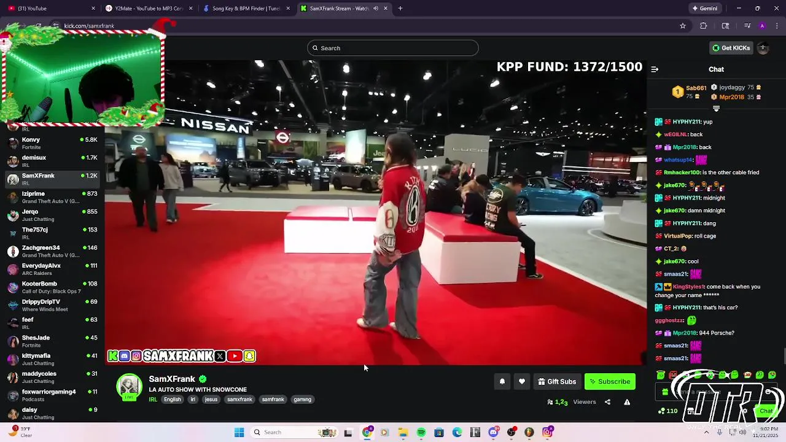Screen dimensions: 786x442
Task: Open the maddycoles channel in the sidebar
Action: tap(53, 377)
